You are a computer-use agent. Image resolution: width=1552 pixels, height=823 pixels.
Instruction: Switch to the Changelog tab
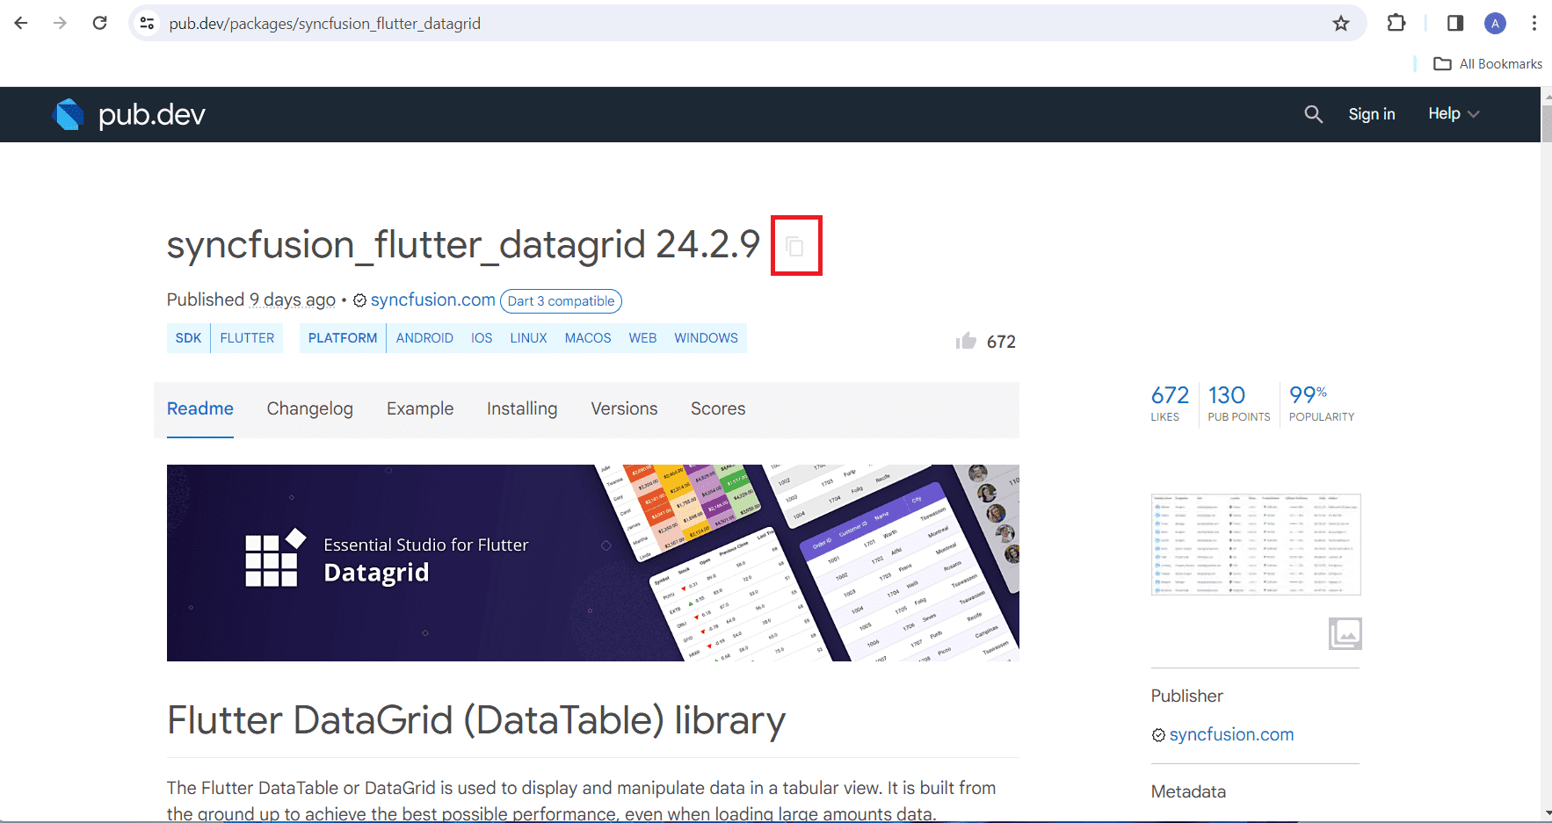[x=309, y=408]
